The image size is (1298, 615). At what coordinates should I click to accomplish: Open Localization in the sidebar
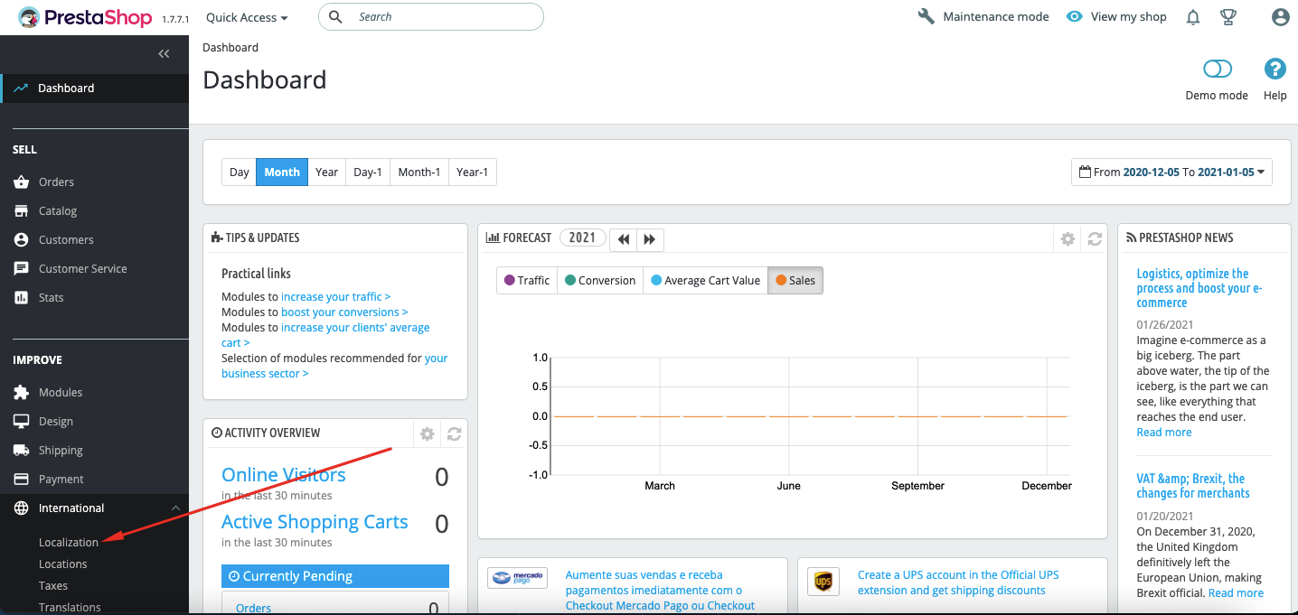point(69,542)
